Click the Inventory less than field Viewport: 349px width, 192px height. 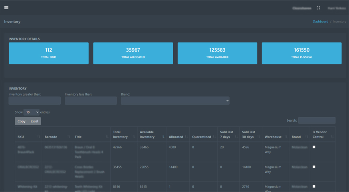click(91, 101)
